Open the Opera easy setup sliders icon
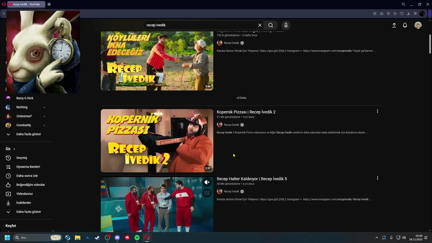The width and height of the screenshot is (432, 243). coord(415,13)
